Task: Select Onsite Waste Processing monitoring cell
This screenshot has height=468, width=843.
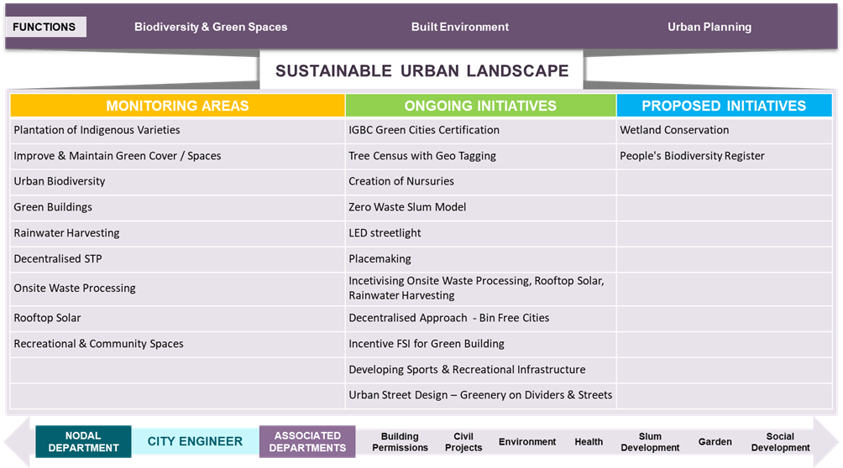Action: tap(177, 289)
